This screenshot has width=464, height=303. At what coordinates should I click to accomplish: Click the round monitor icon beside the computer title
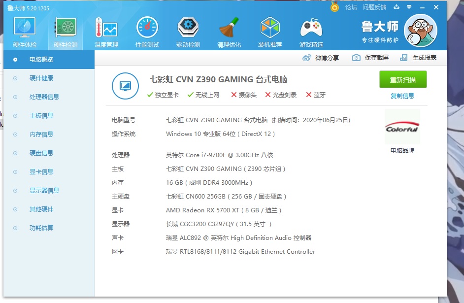click(125, 86)
